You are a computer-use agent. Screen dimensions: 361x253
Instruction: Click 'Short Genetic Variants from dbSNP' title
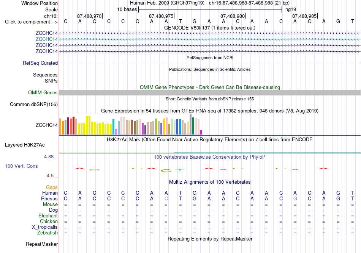[210, 99]
